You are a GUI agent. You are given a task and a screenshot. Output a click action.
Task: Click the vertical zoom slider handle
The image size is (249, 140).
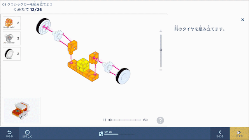161,50
